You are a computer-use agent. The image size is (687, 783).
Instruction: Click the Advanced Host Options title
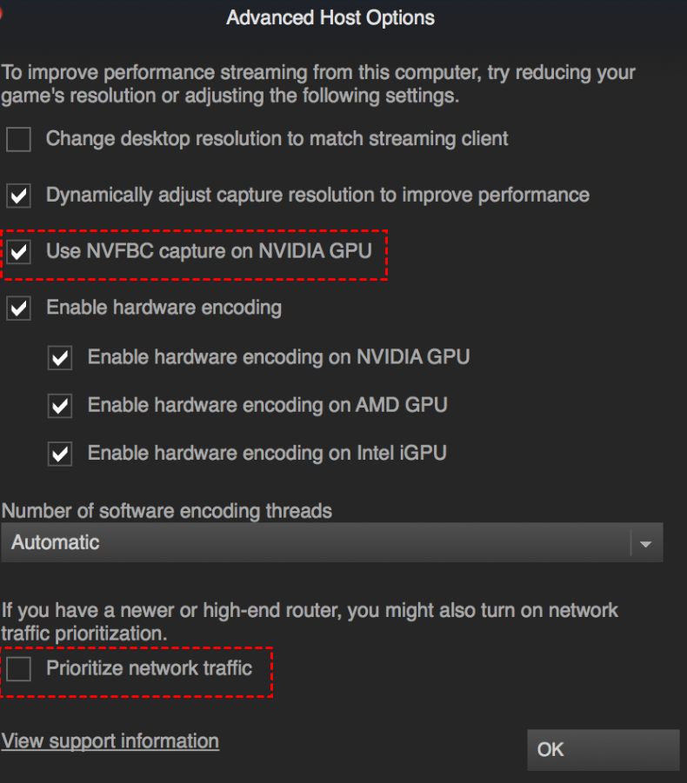[x=330, y=17]
